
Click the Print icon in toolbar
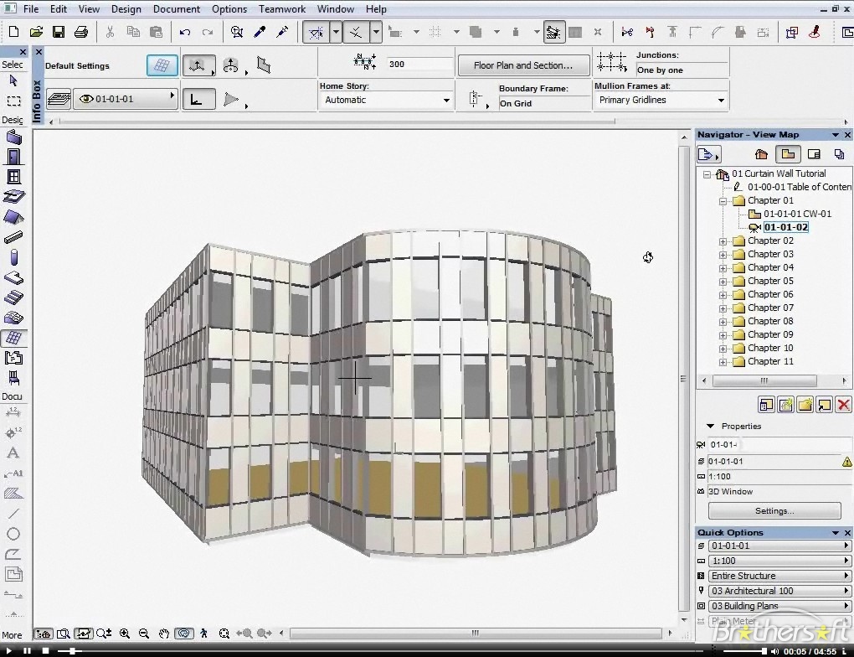(81, 33)
